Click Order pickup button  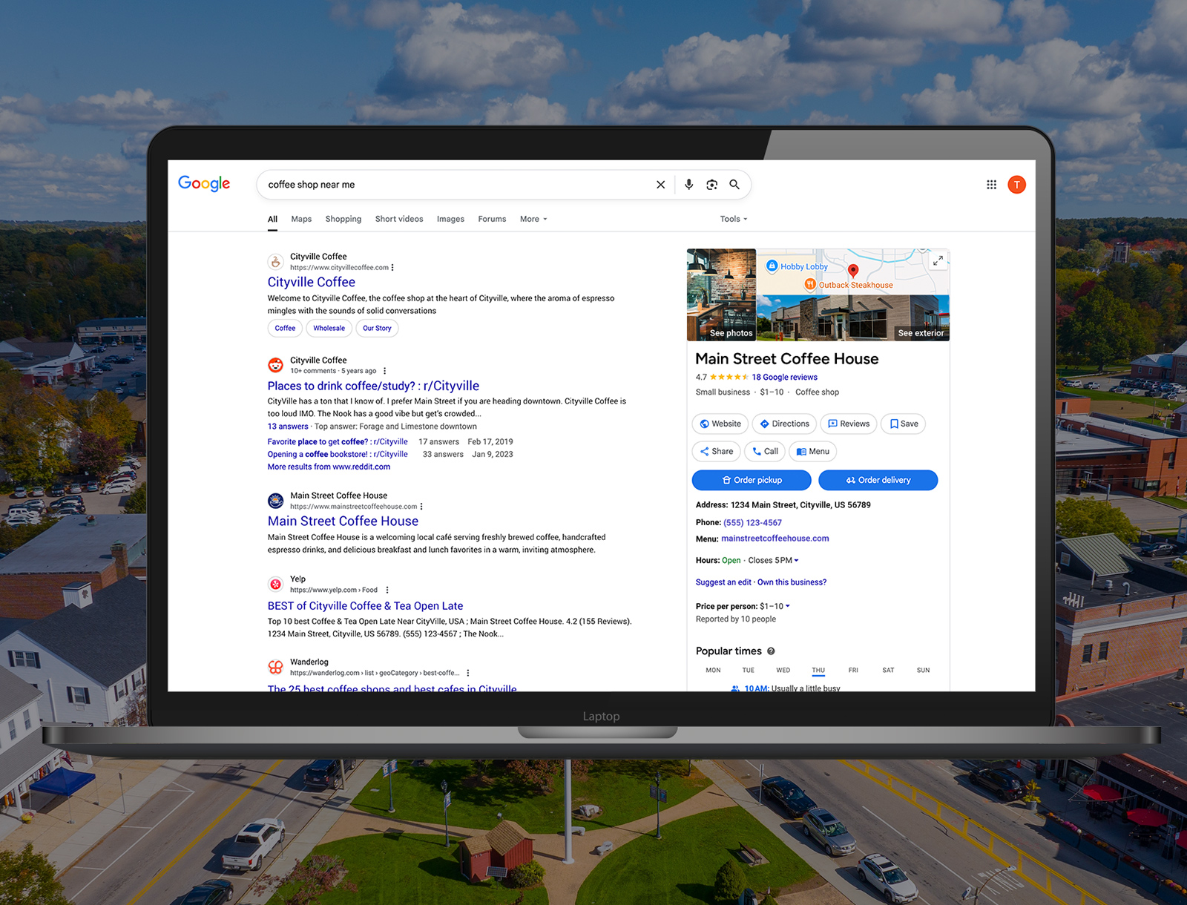click(752, 481)
